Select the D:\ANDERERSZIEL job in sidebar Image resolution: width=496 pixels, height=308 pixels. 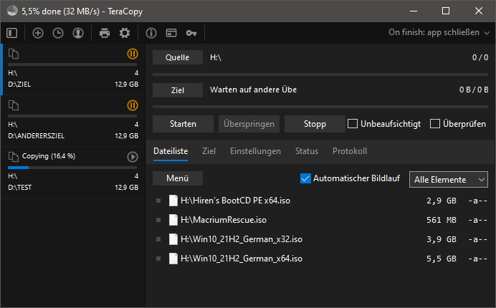point(73,121)
